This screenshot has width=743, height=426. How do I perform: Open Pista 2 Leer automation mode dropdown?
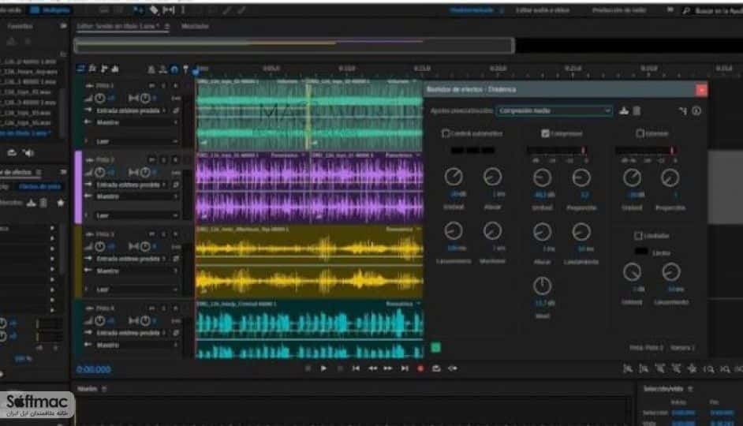pyautogui.click(x=136, y=215)
